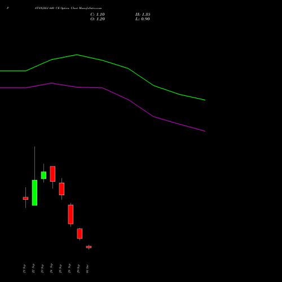The image size is (282, 282).
Task: Select the high value 'H: 1.35'
Action: [143, 15]
